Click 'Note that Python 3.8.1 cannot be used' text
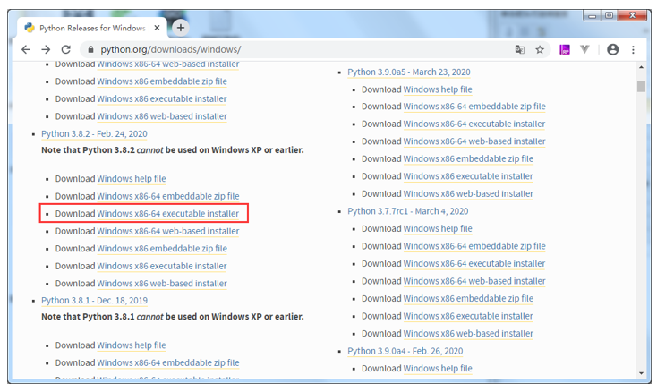 pyautogui.click(x=172, y=317)
